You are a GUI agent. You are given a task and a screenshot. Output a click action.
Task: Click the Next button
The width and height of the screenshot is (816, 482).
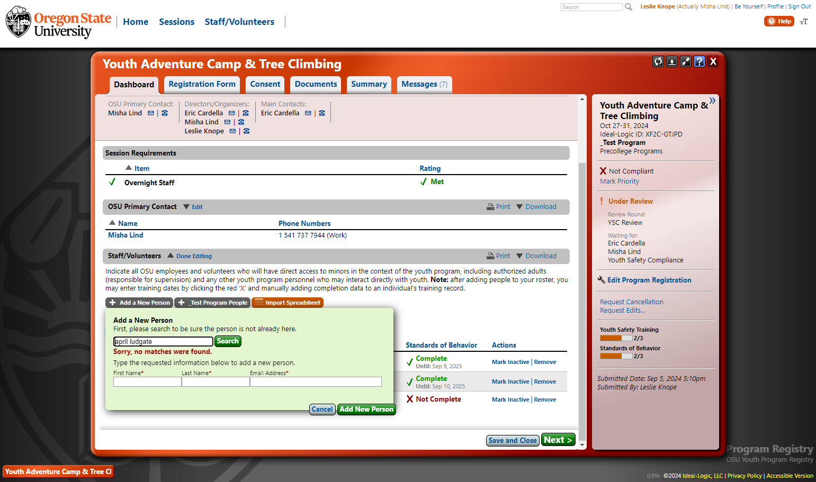pos(558,440)
